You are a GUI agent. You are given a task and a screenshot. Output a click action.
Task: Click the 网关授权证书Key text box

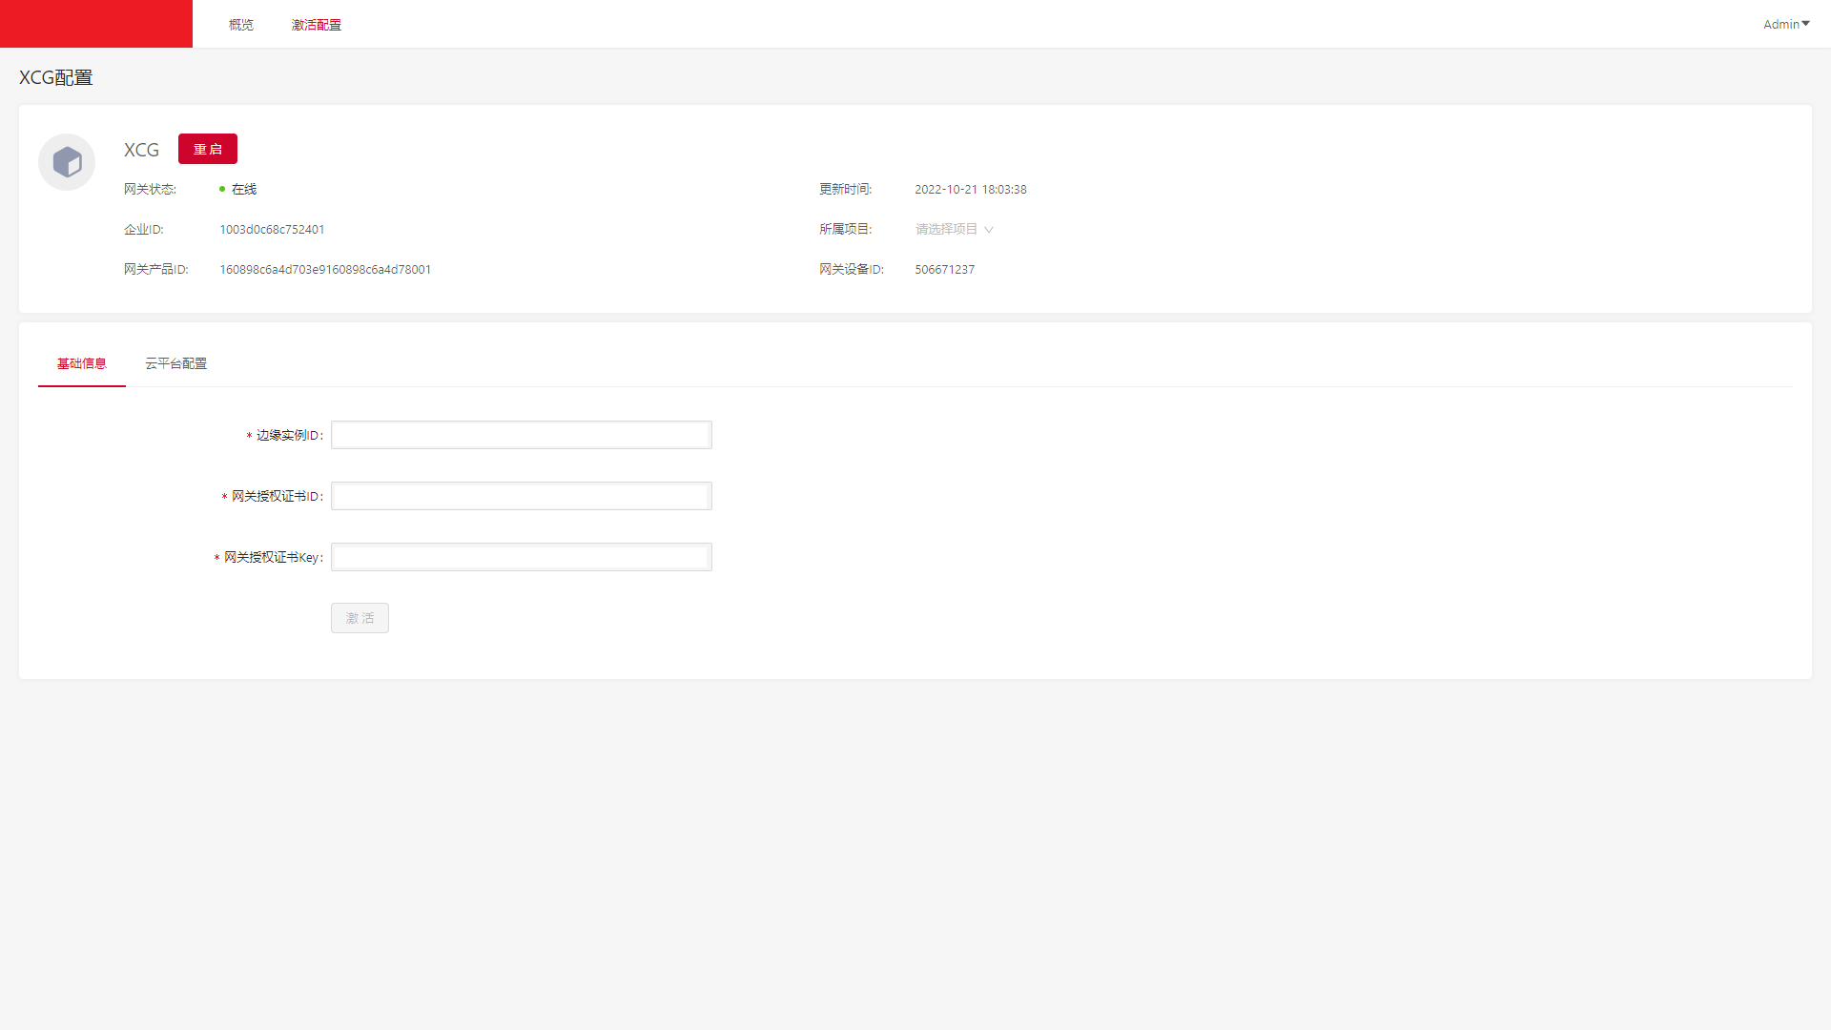[x=521, y=557]
